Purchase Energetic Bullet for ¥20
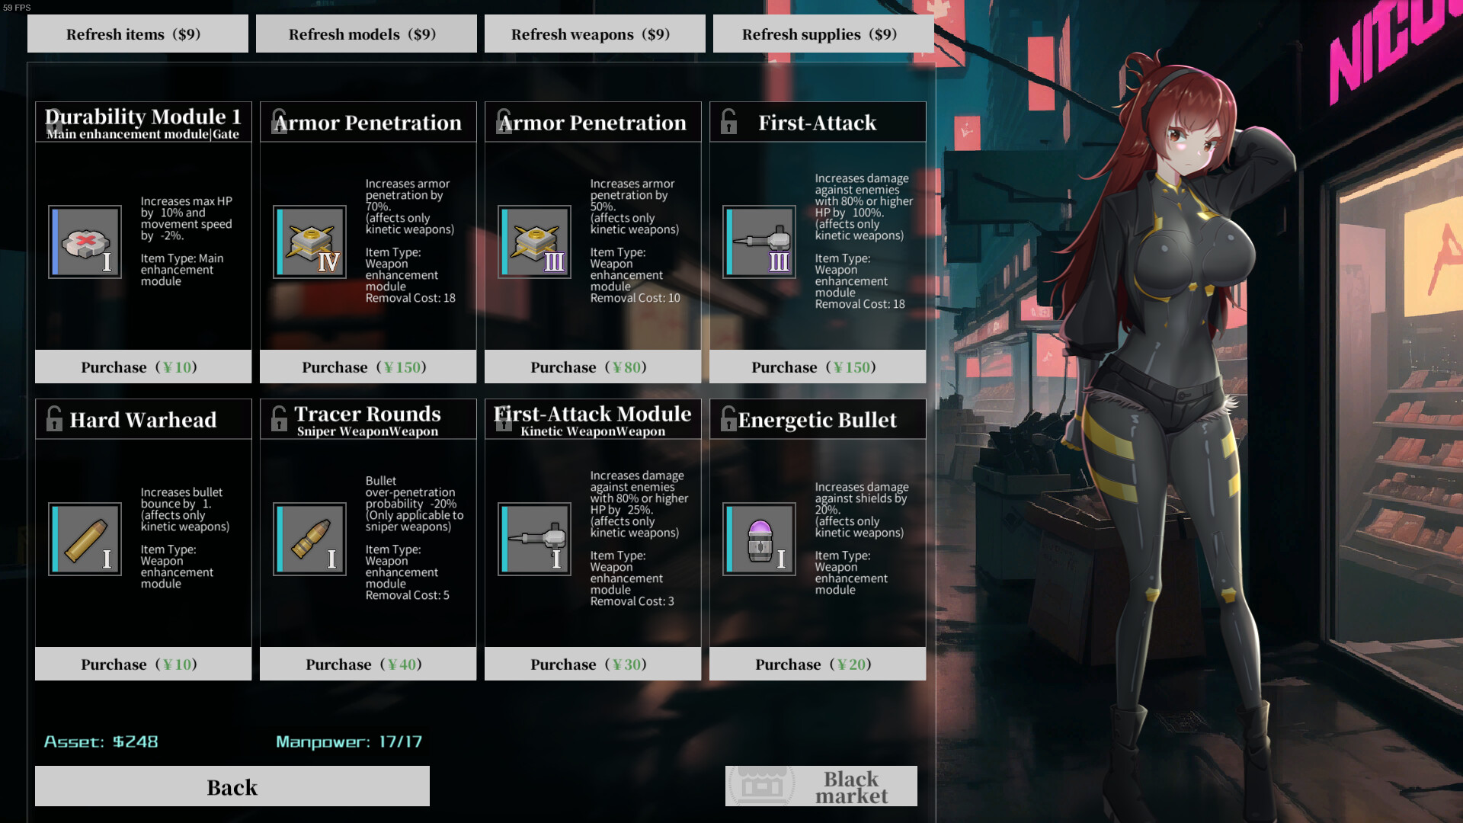 coord(817,664)
